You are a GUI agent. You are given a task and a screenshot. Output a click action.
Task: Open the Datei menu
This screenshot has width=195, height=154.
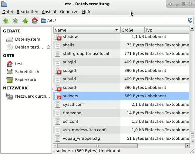(8, 12)
